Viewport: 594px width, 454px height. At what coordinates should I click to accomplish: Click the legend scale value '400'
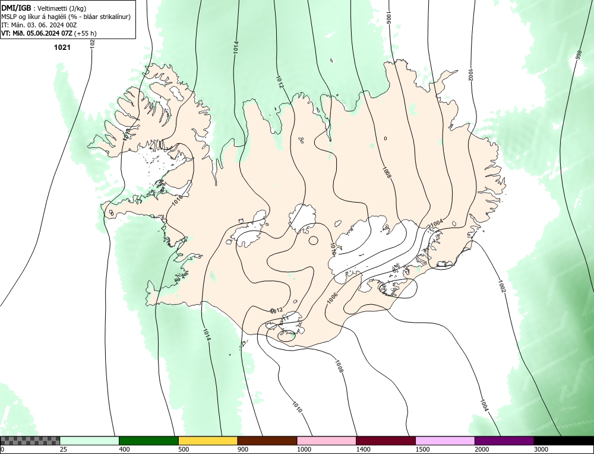point(124,449)
